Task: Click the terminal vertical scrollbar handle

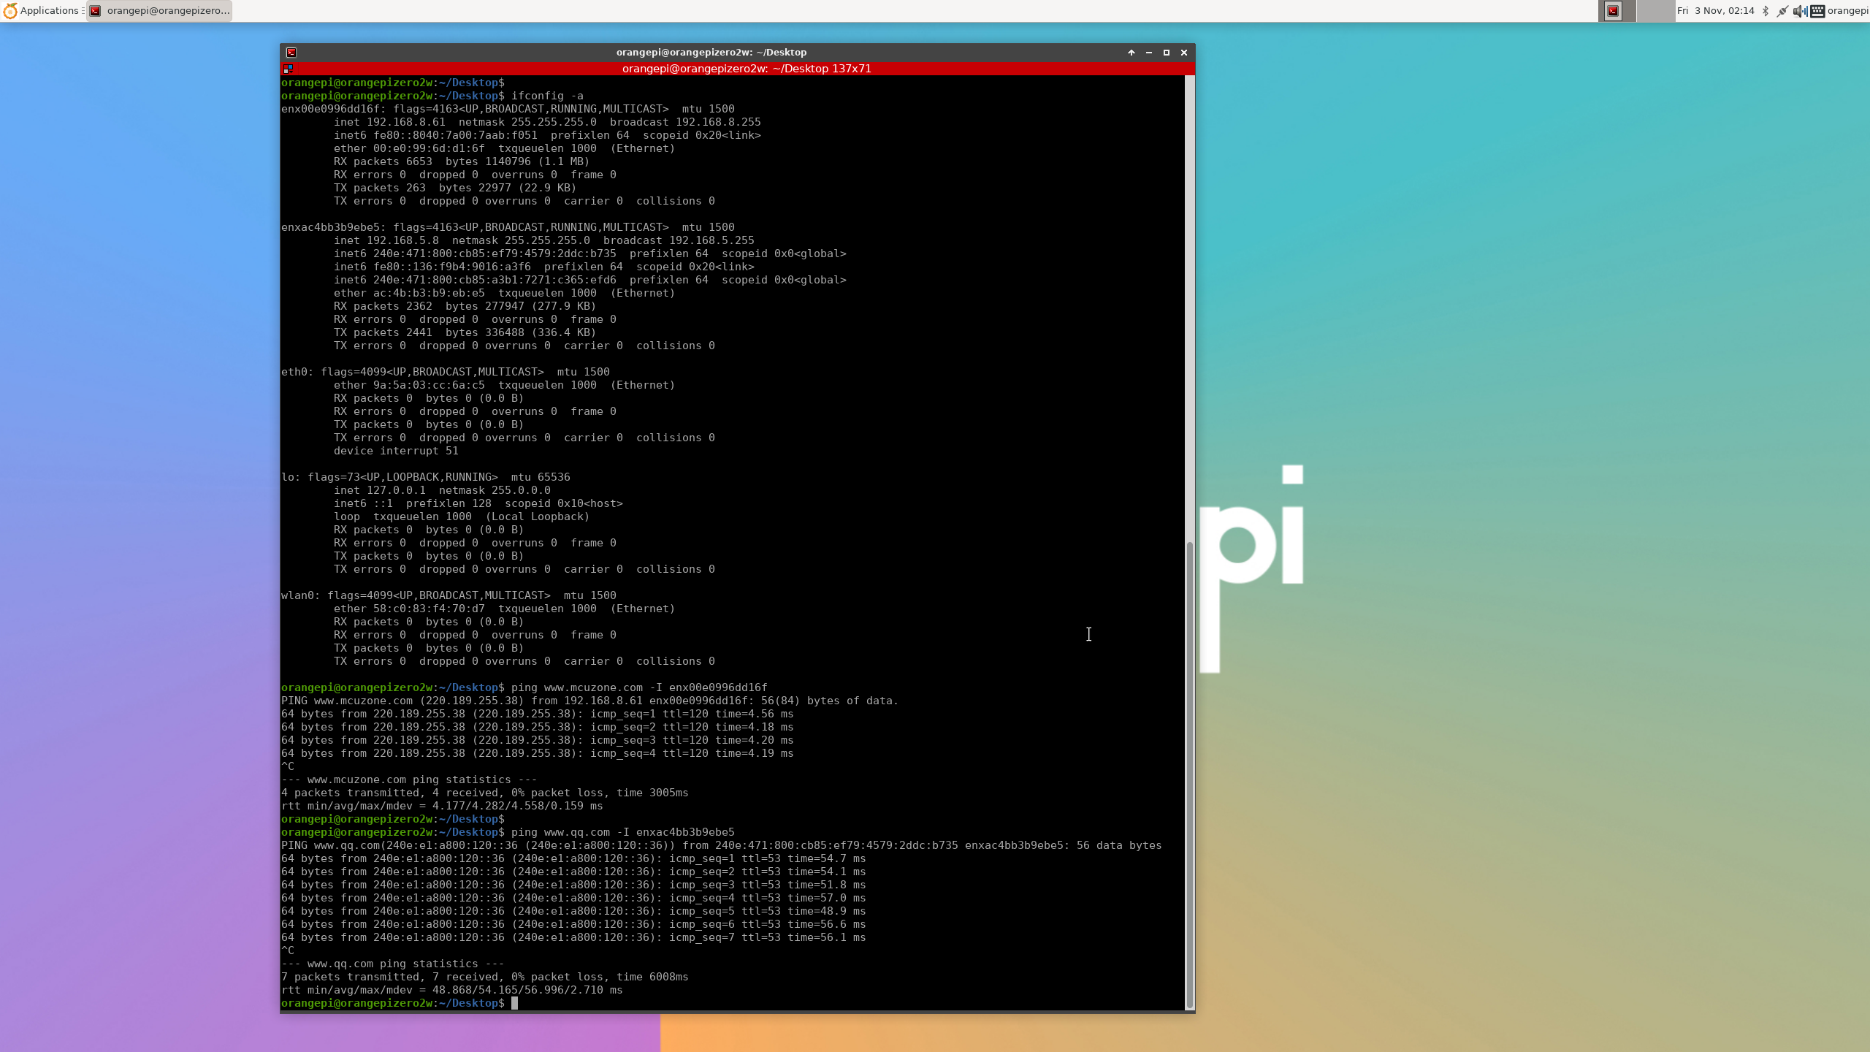Action: [x=1189, y=774]
